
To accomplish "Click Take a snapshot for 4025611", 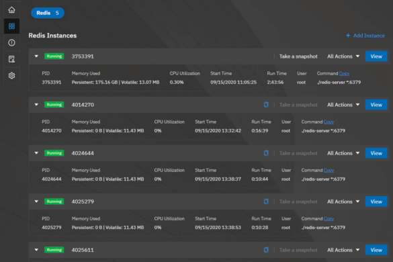I will [x=298, y=250].
